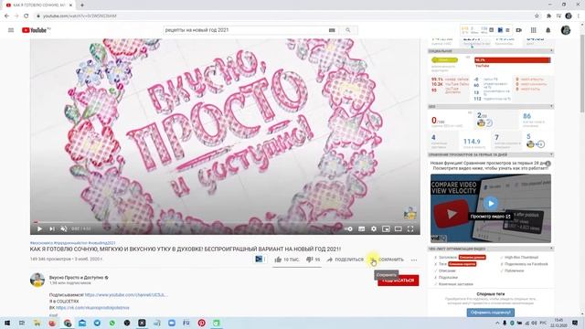Collapse the СОЦИАЛЬНЫЕ vidIQ section
The width and height of the screenshot is (585, 329).
[x=551, y=51]
